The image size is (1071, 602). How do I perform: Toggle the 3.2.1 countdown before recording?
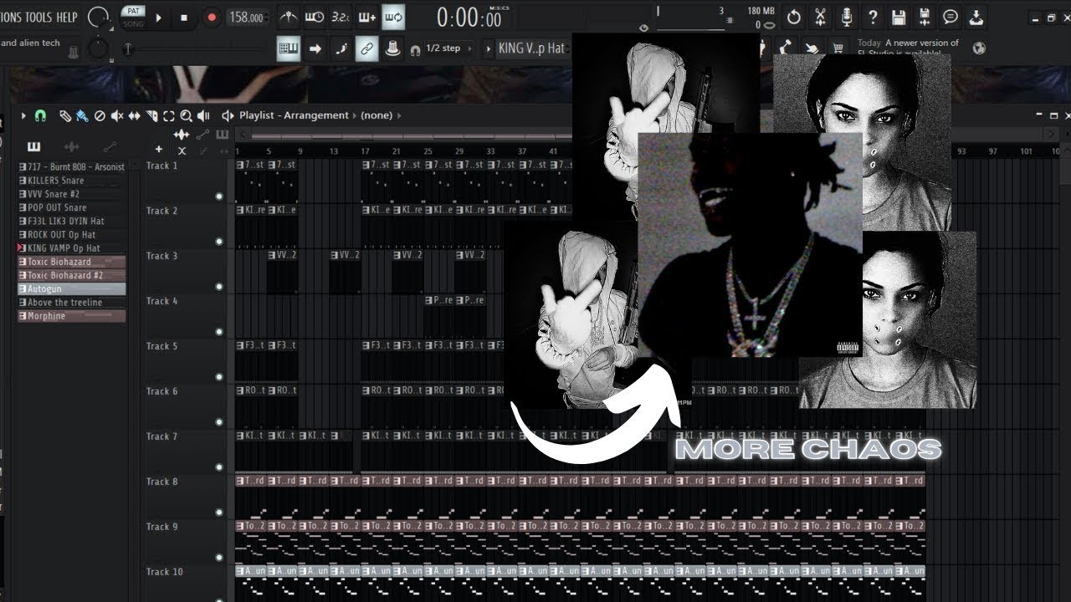[341, 17]
